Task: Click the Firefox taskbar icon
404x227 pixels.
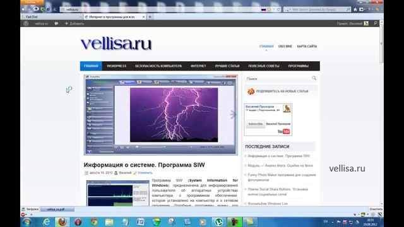Action: 62,222
